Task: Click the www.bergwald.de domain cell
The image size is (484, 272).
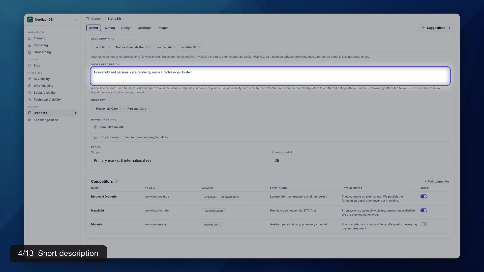Action: click(157, 197)
